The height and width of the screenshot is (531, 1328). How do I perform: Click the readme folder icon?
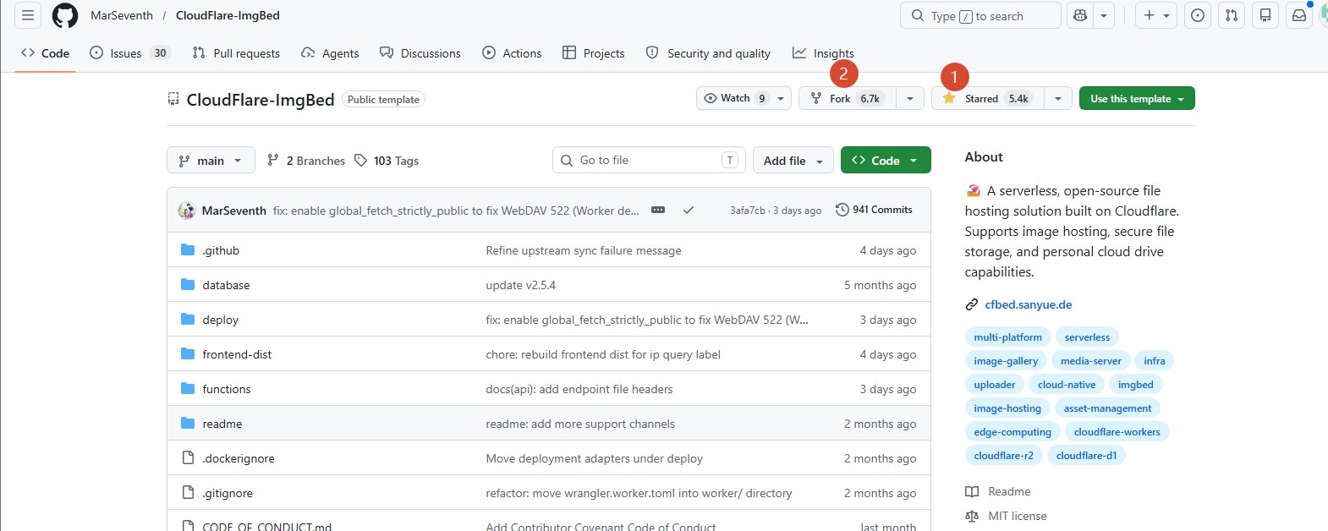tap(188, 424)
